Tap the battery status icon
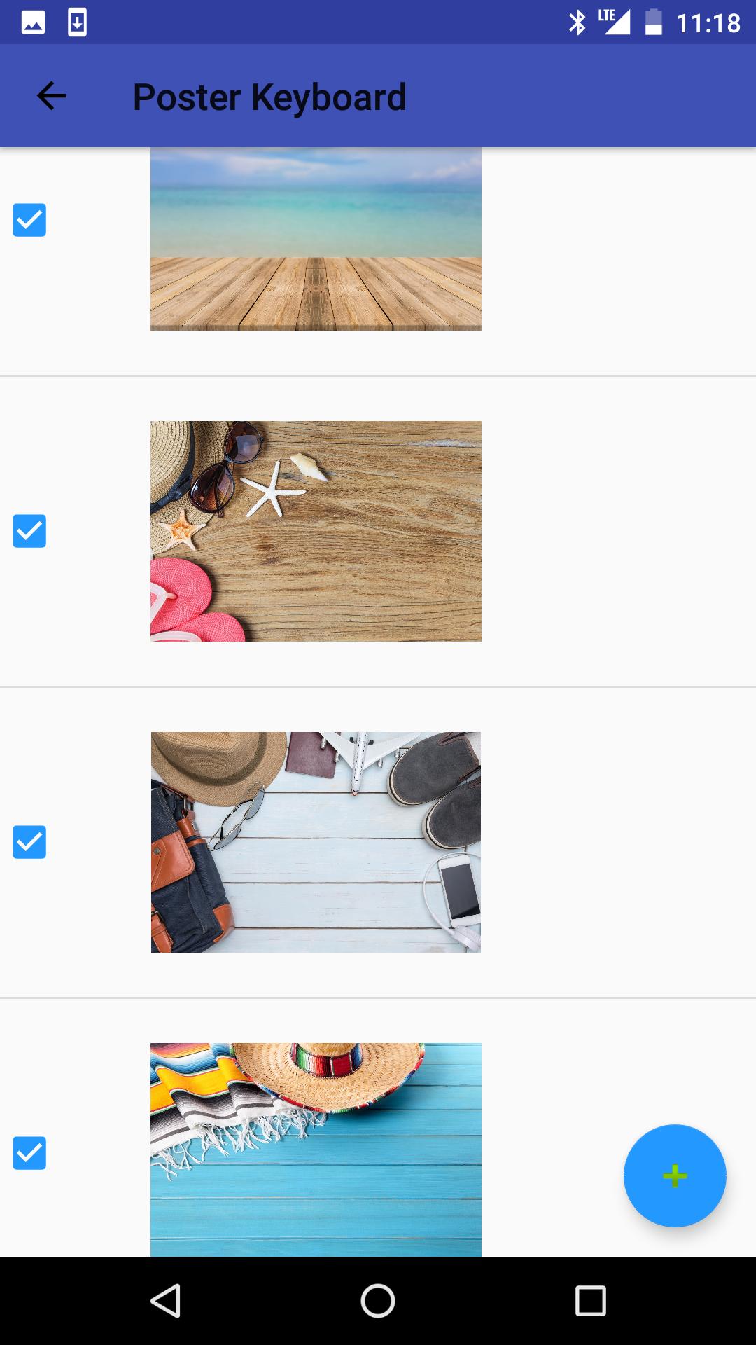This screenshot has width=756, height=1345. (x=653, y=22)
